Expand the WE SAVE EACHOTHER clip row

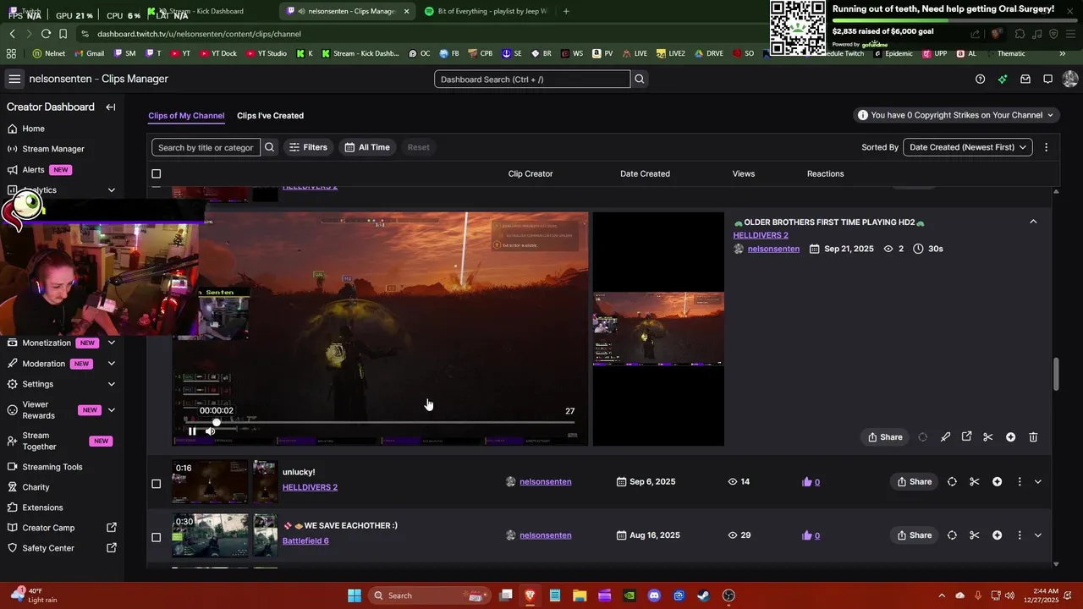coord(1038,535)
